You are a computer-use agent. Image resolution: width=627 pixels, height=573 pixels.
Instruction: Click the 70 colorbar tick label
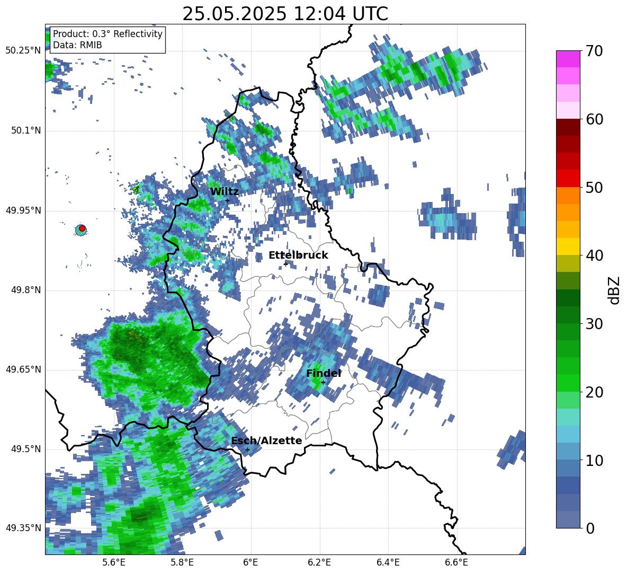[x=595, y=51]
